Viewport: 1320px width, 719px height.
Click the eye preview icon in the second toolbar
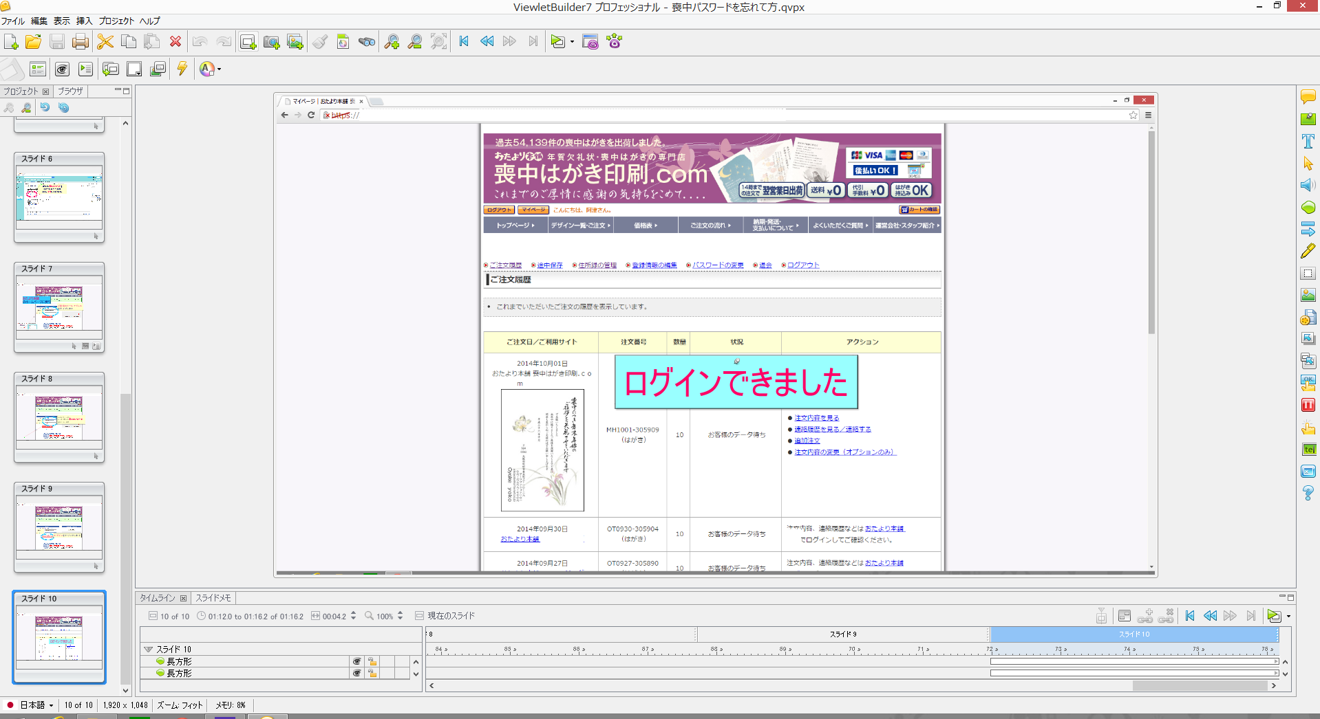(x=62, y=69)
